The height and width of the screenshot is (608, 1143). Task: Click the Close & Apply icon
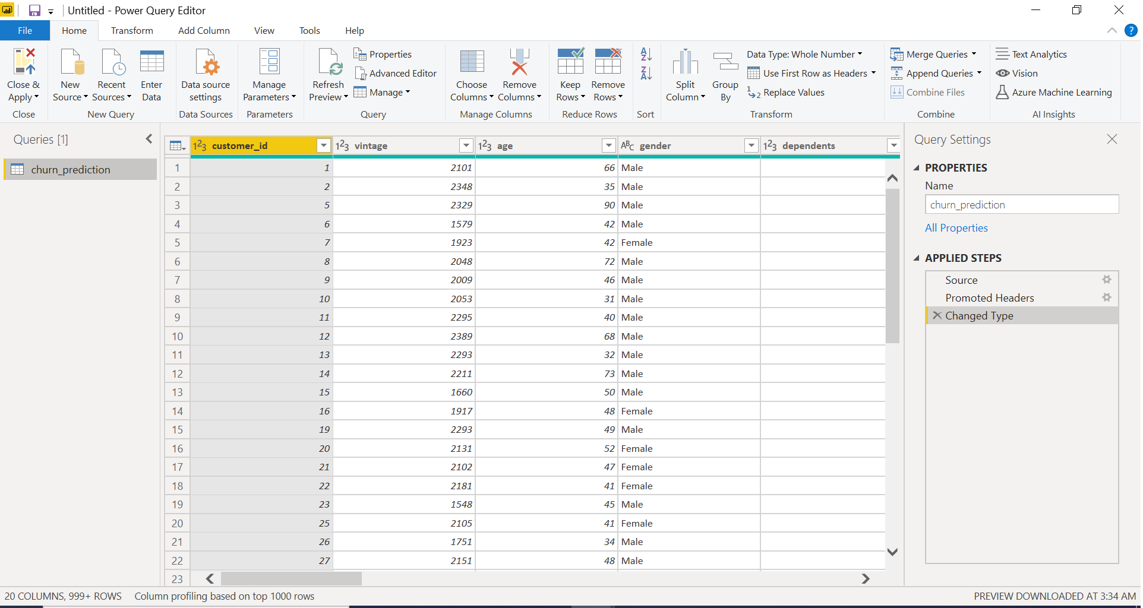pyautogui.click(x=24, y=62)
